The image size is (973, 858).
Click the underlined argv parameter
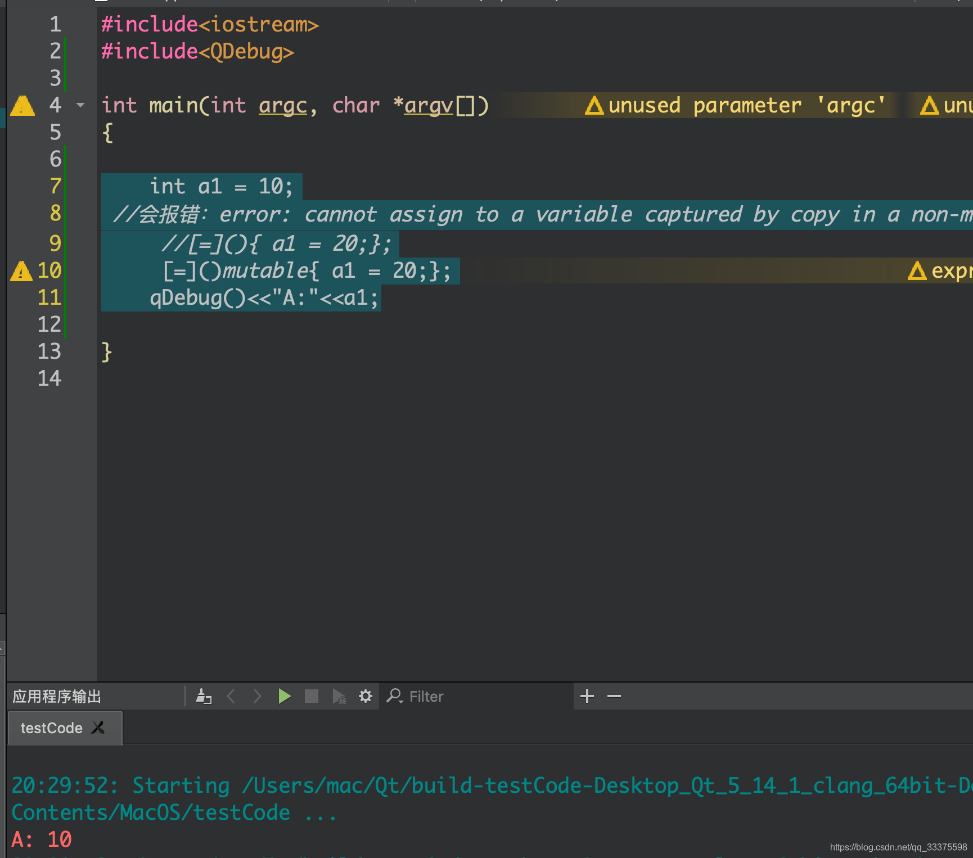429,106
